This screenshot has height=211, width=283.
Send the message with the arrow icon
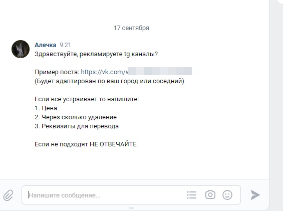click(255, 195)
